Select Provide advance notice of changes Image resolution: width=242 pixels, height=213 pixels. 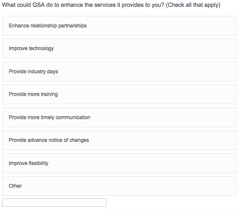(x=119, y=140)
